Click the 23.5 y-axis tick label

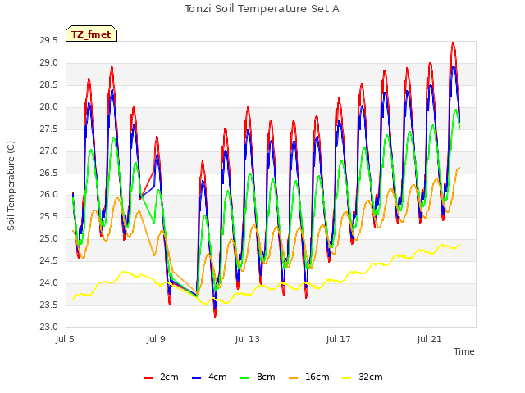(49, 305)
